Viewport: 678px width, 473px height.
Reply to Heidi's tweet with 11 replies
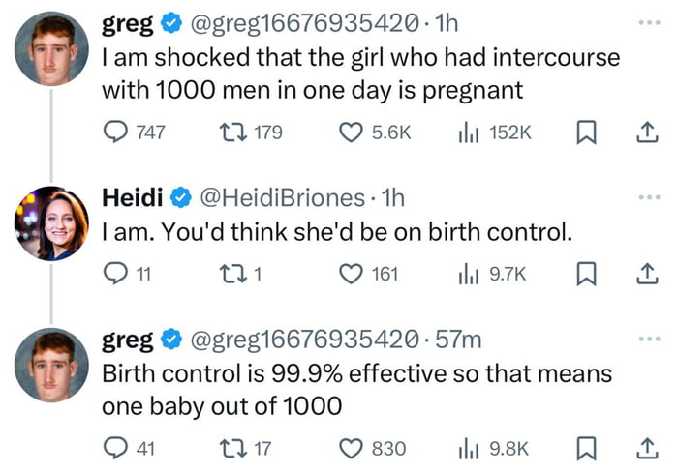point(116,275)
